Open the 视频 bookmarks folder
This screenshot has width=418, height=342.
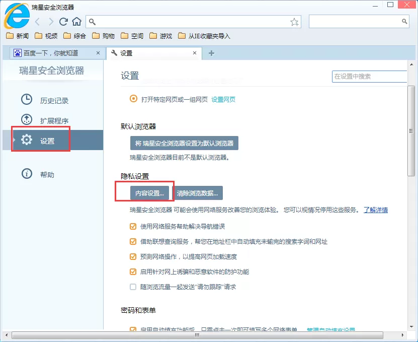coord(46,36)
